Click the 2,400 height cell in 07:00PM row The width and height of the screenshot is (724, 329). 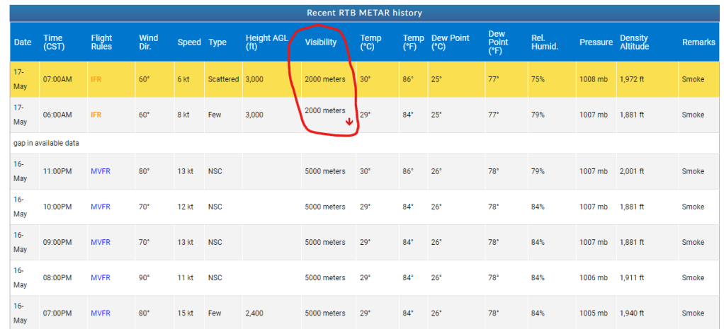(254, 313)
